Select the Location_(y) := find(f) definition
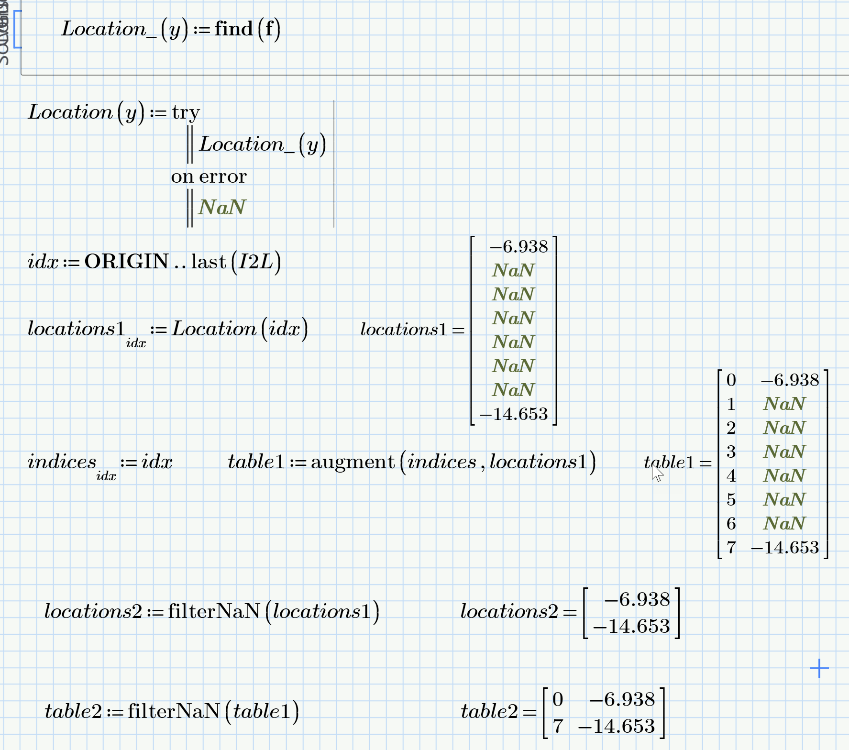The image size is (849, 750). pyautogui.click(x=170, y=29)
